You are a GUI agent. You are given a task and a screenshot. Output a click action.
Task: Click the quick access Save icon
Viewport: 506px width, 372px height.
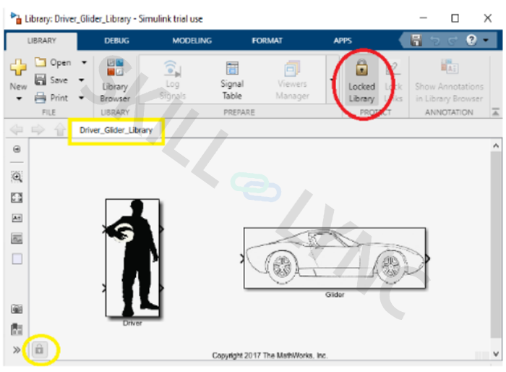(x=416, y=41)
